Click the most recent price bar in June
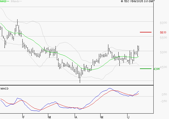Image resolution: width=169 pixels, height=119 pixels. tap(139, 48)
